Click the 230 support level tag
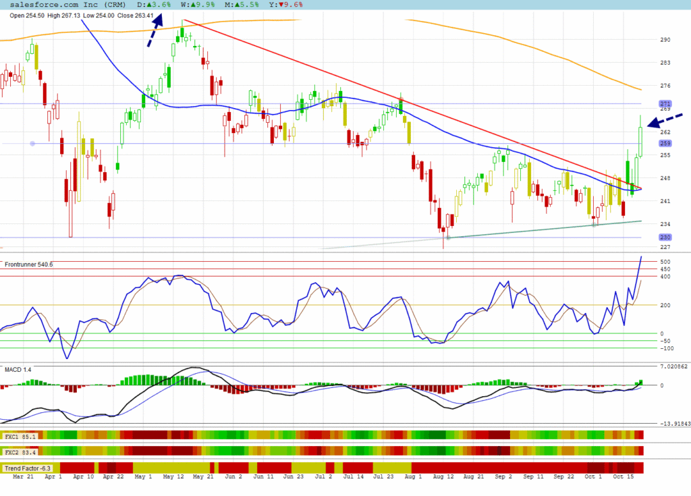Image resolution: width=691 pixels, height=496 pixels. (665, 237)
